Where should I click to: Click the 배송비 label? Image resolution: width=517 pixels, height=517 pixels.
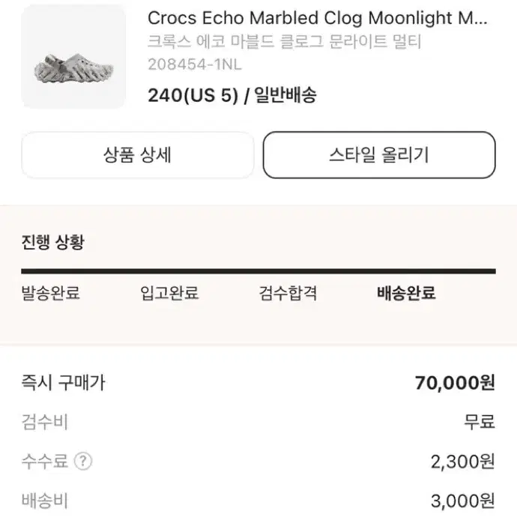tap(44, 501)
